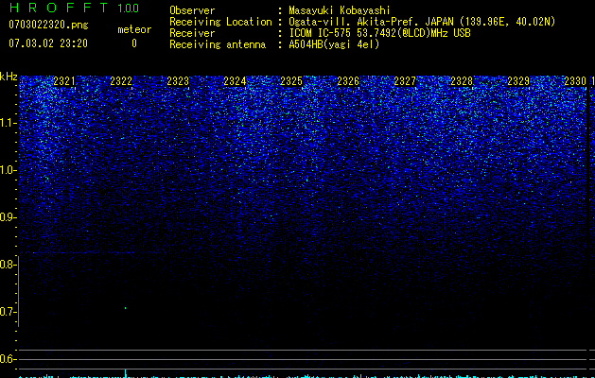Click the 1.1 kHz axis label
The width and height of the screenshot is (595, 378).
tap(9, 123)
